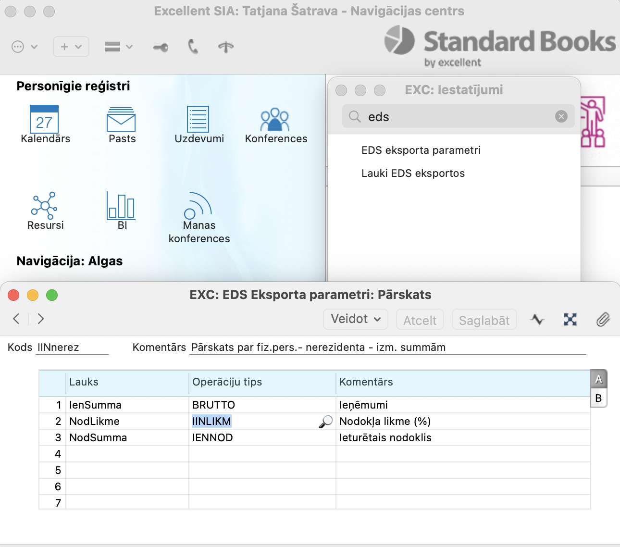This screenshot has height=547, width=620.
Task: Select EDS eksporta parametri setting
Action: click(421, 150)
